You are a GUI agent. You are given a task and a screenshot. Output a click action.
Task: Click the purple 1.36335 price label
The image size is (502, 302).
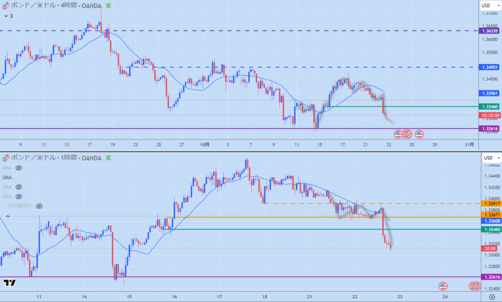490,31
